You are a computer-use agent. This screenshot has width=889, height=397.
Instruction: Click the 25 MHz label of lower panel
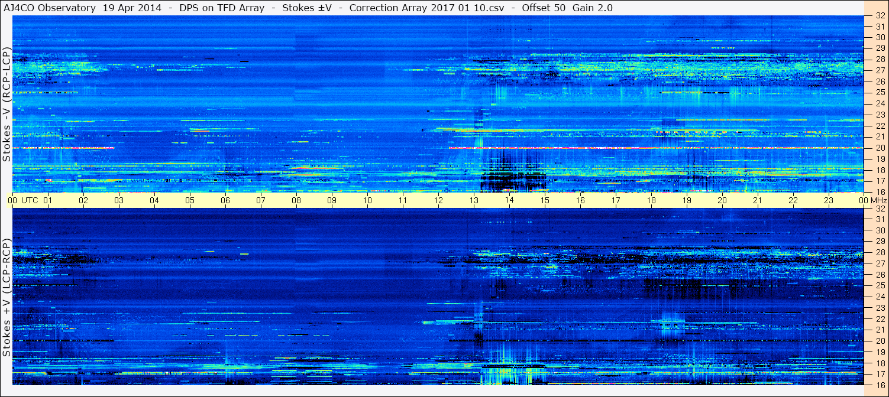pos(880,285)
